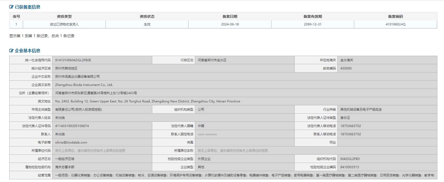Viewport: 444px width, 182px height.
Task: Click the 所属单位名称 placeholder field
Action: [x=316, y=151]
